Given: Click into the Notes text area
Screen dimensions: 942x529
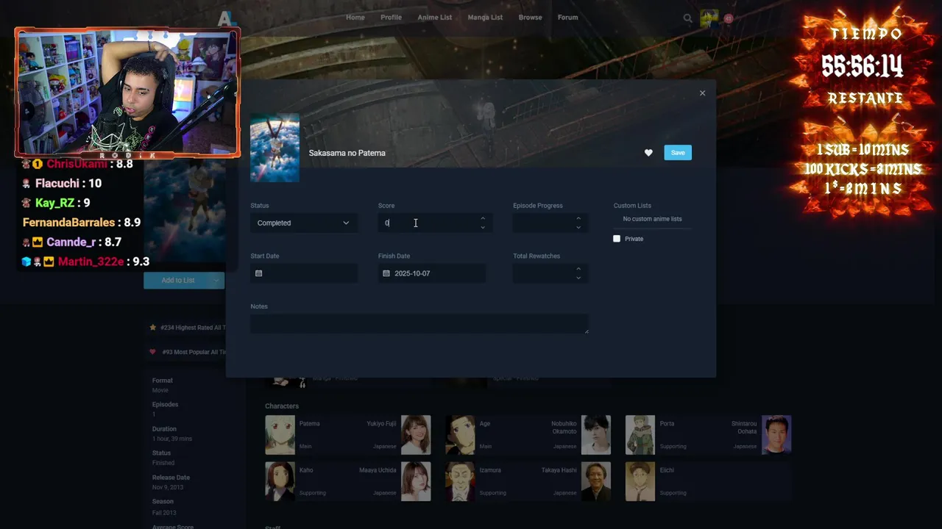Looking at the screenshot, I should click(x=419, y=324).
